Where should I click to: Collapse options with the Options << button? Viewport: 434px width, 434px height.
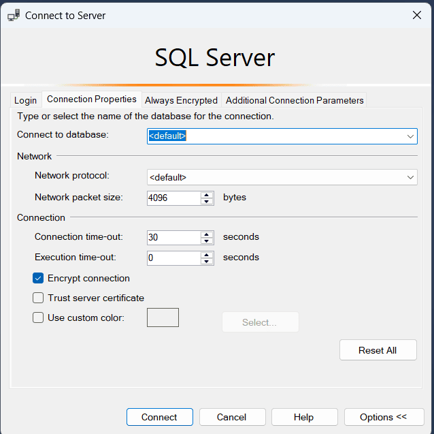coord(384,417)
